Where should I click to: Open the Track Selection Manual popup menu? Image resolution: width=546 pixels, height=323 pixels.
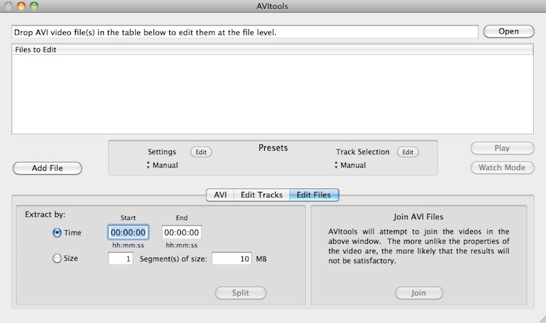(x=349, y=165)
